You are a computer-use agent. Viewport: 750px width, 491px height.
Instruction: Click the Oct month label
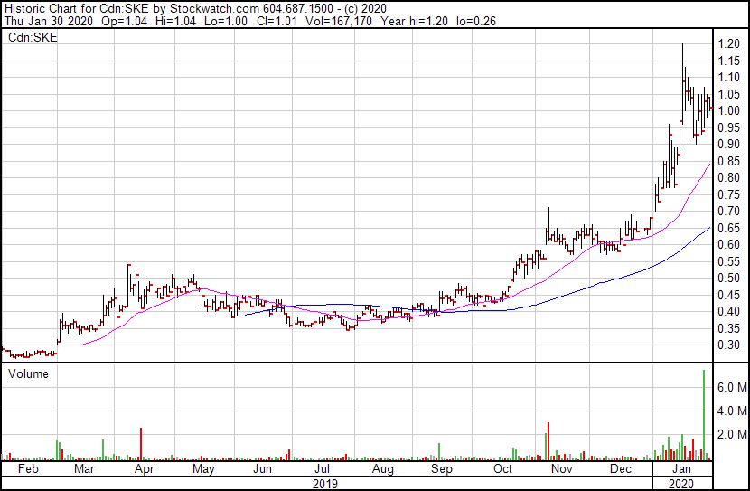[502, 468]
